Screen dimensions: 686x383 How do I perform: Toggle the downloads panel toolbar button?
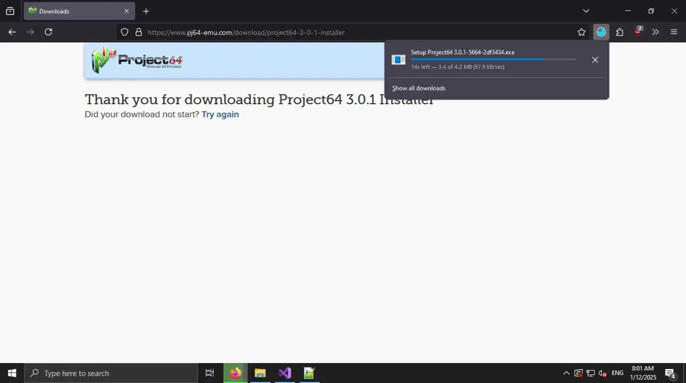point(601,32)
